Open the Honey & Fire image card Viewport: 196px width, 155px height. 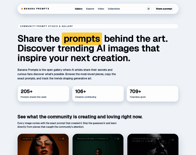[43, 144]
